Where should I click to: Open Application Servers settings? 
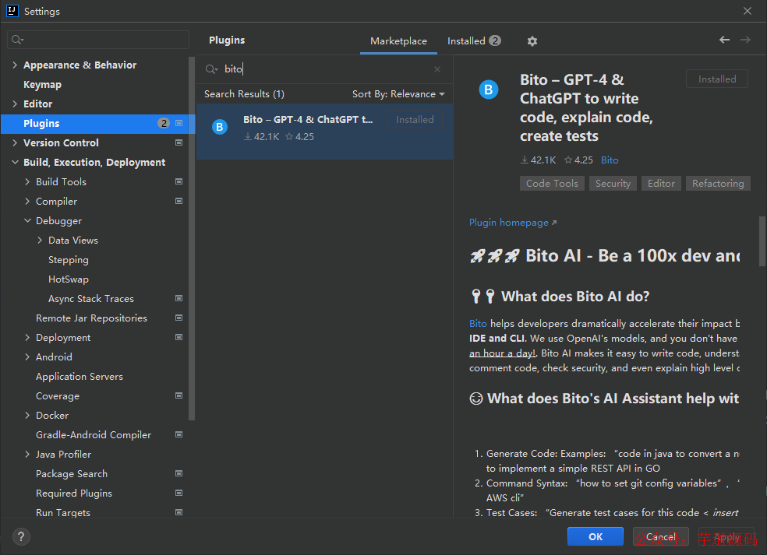tap(80, 377)
